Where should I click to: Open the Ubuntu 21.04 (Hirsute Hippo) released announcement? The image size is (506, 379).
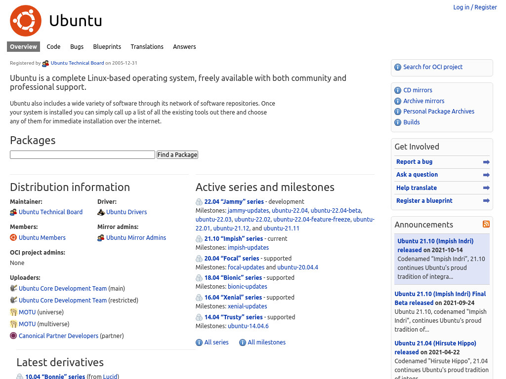(435, 348)
